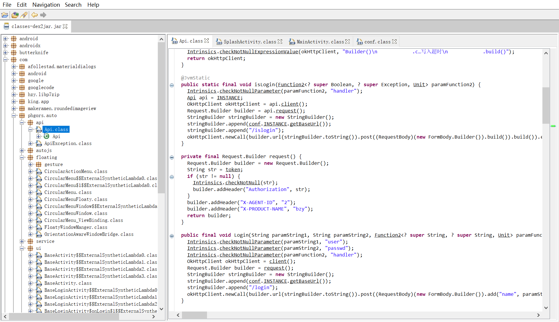Follow the first Function2 link in isLogin signature
559x322 pixels.
coord(291,84)
